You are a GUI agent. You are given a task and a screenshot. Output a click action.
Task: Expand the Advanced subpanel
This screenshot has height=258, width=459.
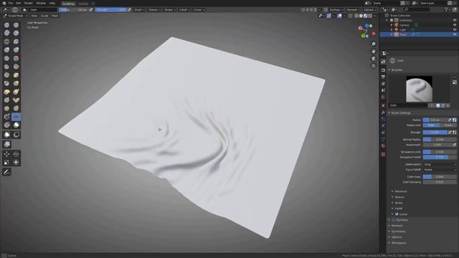tap(400, 191)
